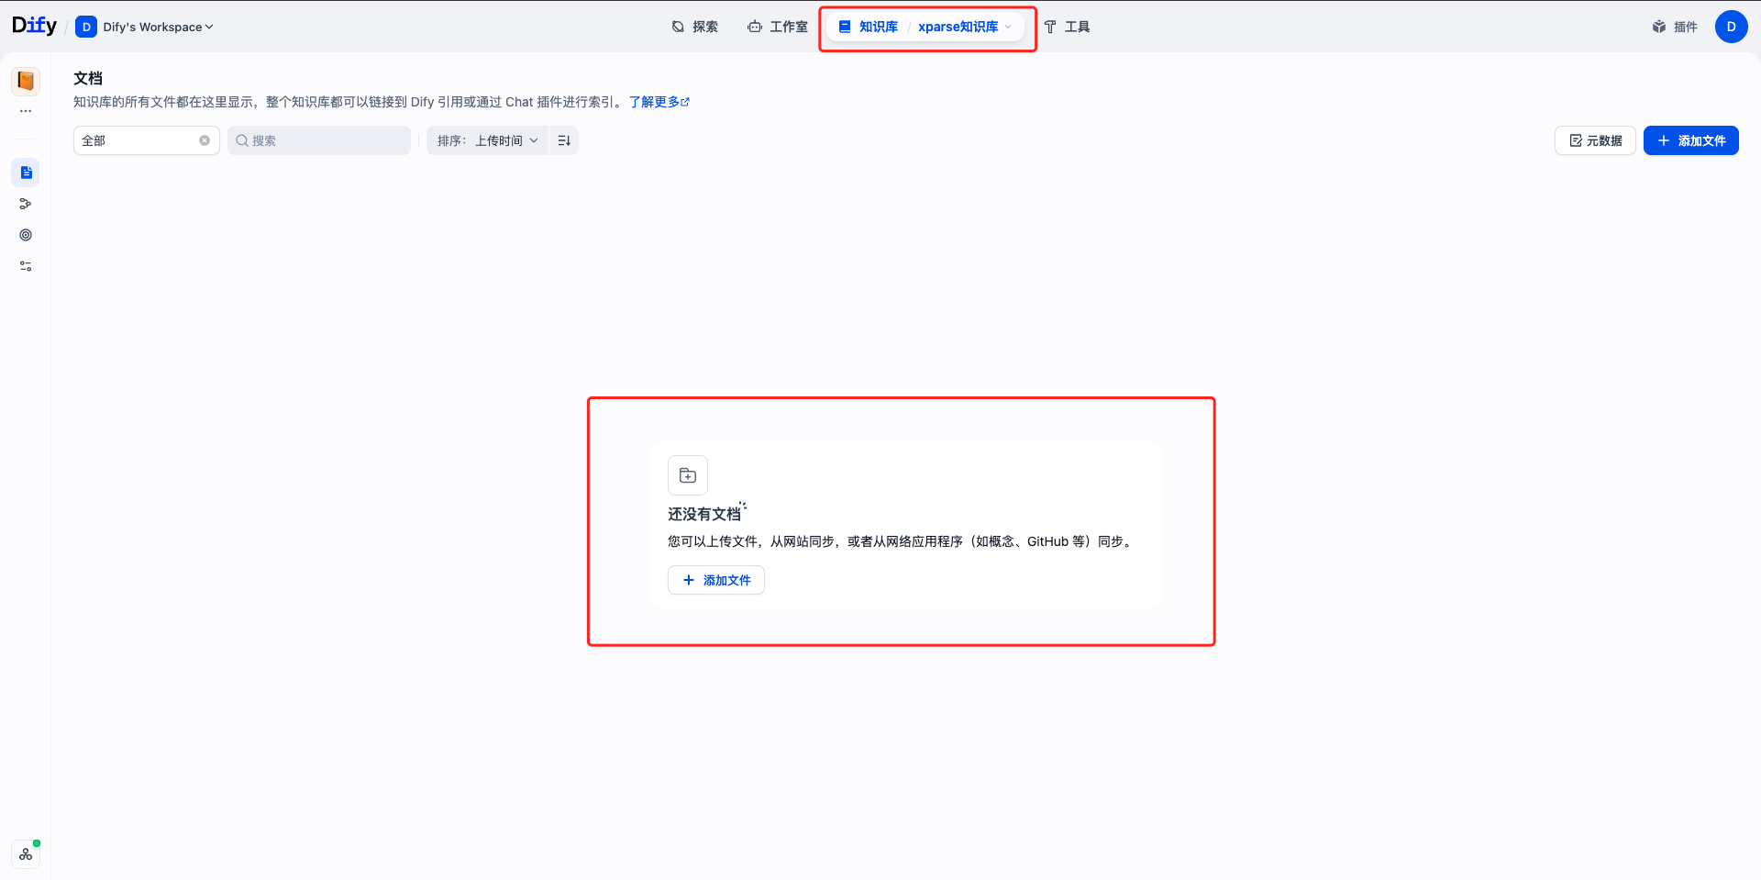Image resolution: width=1761 pixels, height=880 pixels.
Task: Click the API extension icon with green dot
Action: pyautogui.click(x=26, y=854)
